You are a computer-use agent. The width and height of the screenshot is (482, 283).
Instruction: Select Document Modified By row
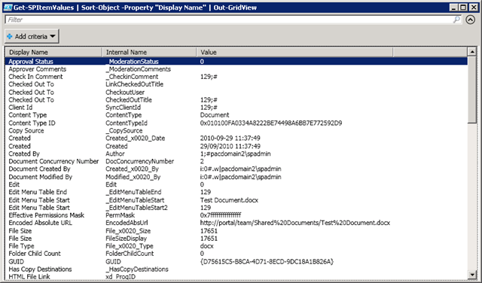236,177
